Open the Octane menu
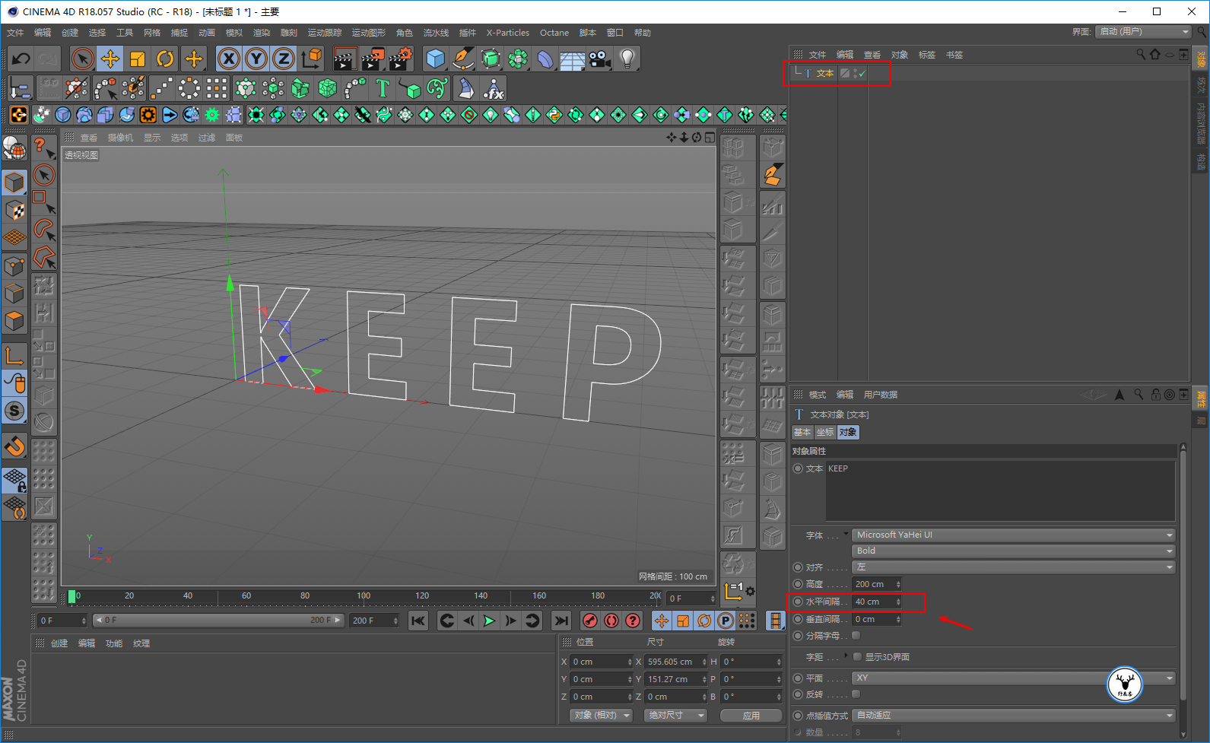The image size is (1210, 743). tap(554, 33)
